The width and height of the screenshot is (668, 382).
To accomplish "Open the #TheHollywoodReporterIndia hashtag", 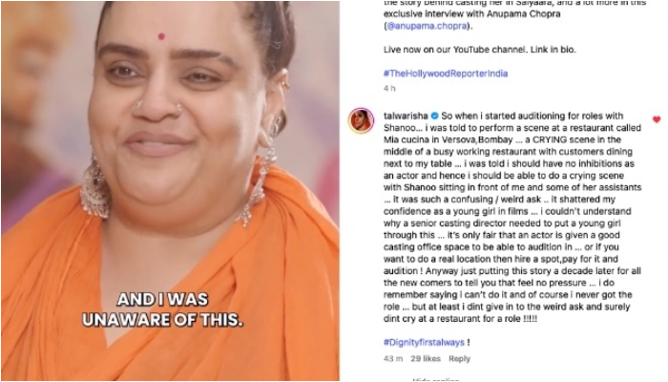I will [446, 74].
